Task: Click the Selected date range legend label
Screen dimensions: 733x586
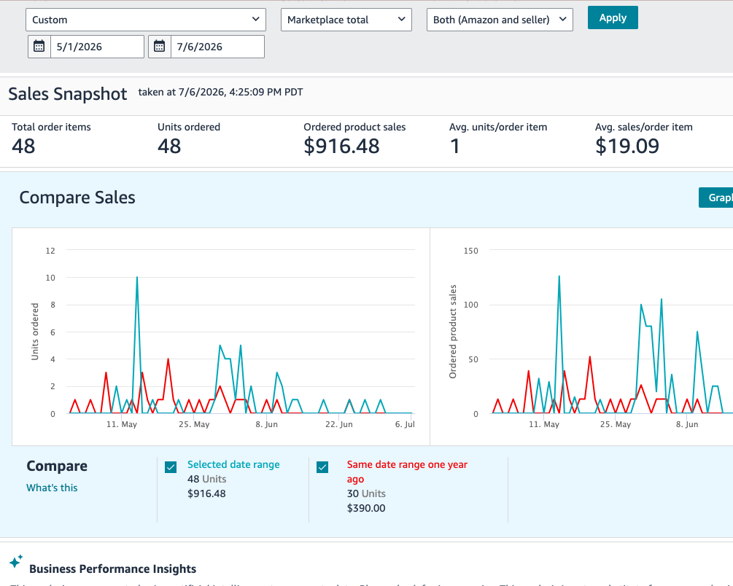Action: point(233,464)
